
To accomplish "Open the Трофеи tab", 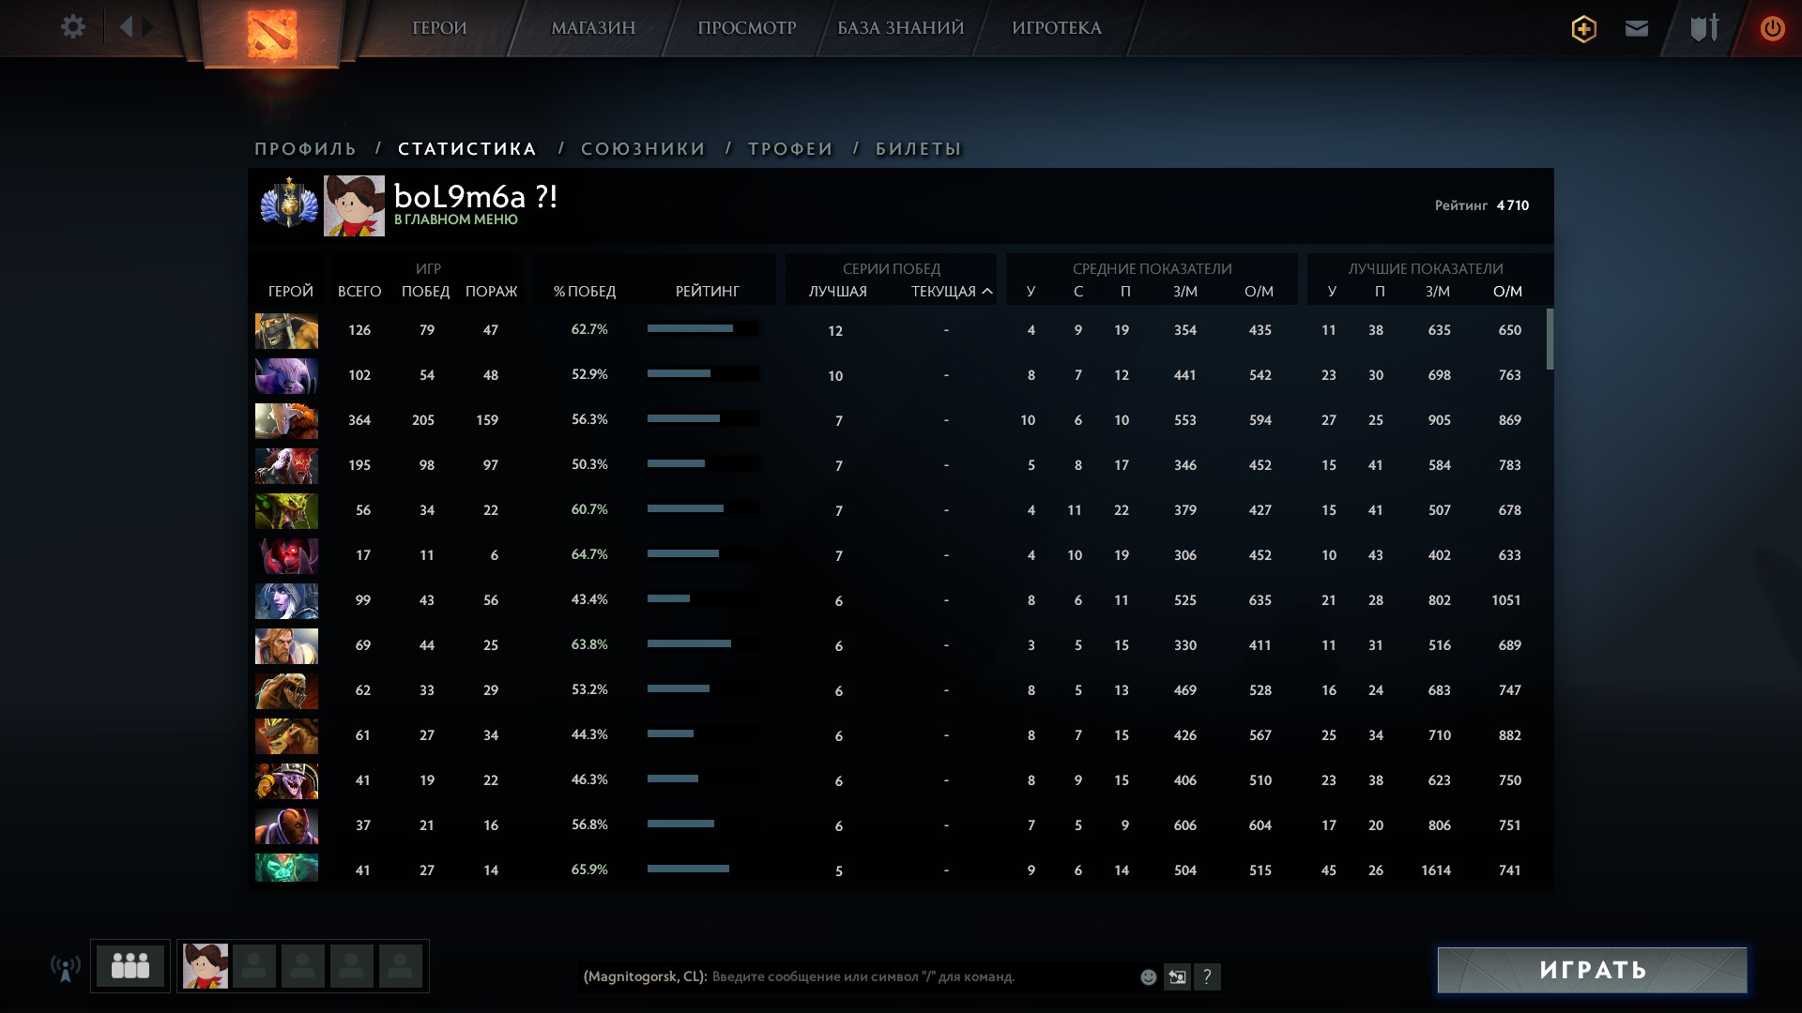I will [790, 149].
